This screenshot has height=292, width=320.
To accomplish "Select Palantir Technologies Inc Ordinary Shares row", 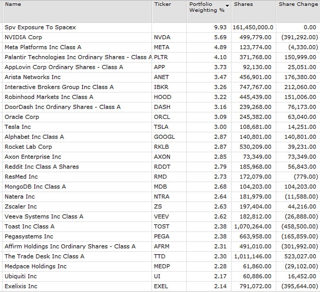I will (x=78, y=57).
